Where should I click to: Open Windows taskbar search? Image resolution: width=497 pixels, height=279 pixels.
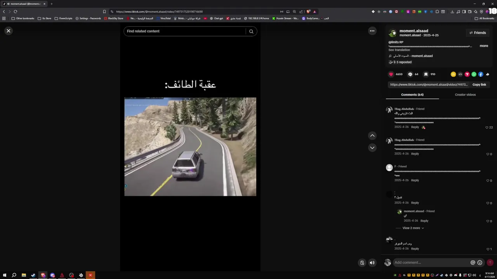click(14, 276)
